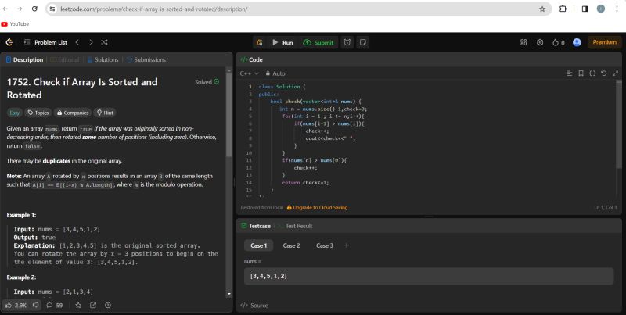Reveal the Hint section

[x=105, y=113]
